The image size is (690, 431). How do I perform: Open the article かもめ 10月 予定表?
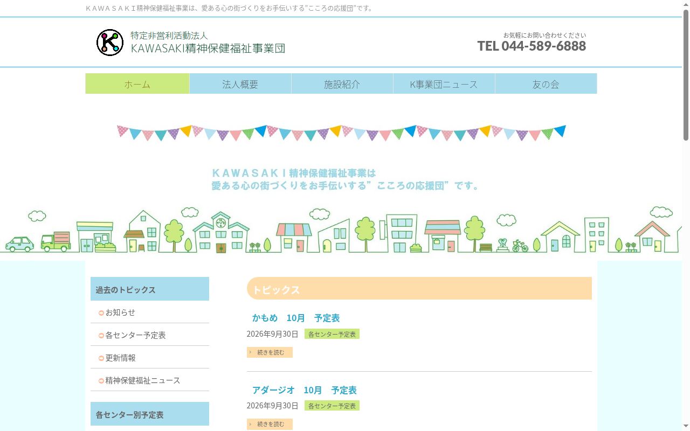click(x=296, y=318)
